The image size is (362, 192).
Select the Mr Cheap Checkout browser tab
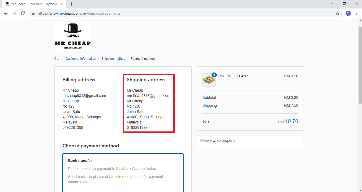tap(35, 4)
